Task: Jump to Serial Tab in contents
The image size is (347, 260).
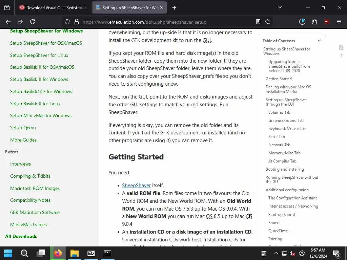Action: coord(277,137)
